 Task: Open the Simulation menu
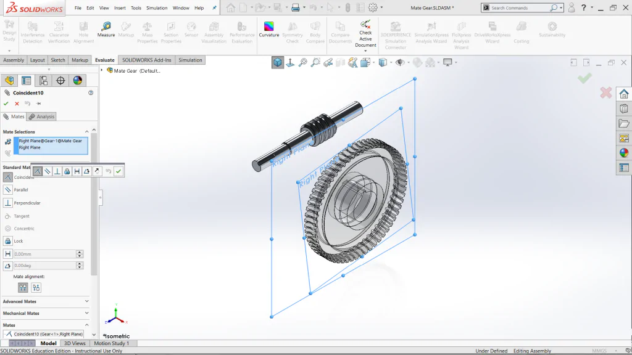click(157, 7)
